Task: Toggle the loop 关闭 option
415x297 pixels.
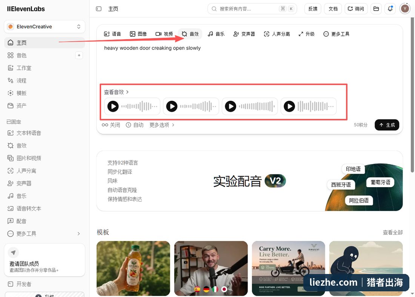Action: click(111, 125)
